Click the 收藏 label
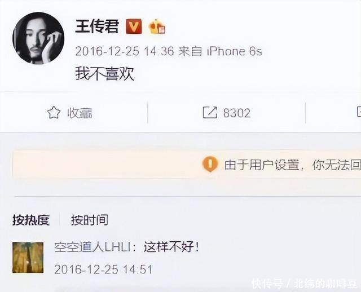The height and width of the screenshot is (292, 361). 80,113
